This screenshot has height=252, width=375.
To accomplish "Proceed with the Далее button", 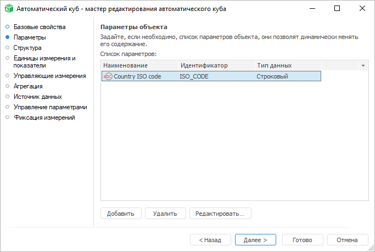I will (x=255, y=240).
